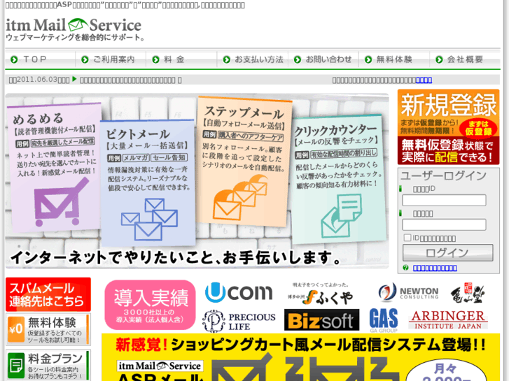
Task: Click the Ucom company logo
Action: (x=239, y=292)
